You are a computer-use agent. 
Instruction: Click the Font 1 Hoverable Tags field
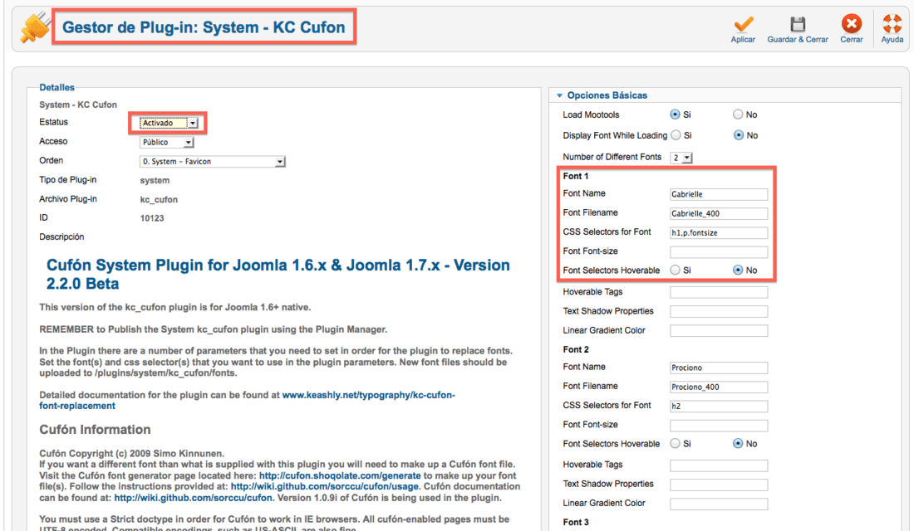[x=719, y=292]
